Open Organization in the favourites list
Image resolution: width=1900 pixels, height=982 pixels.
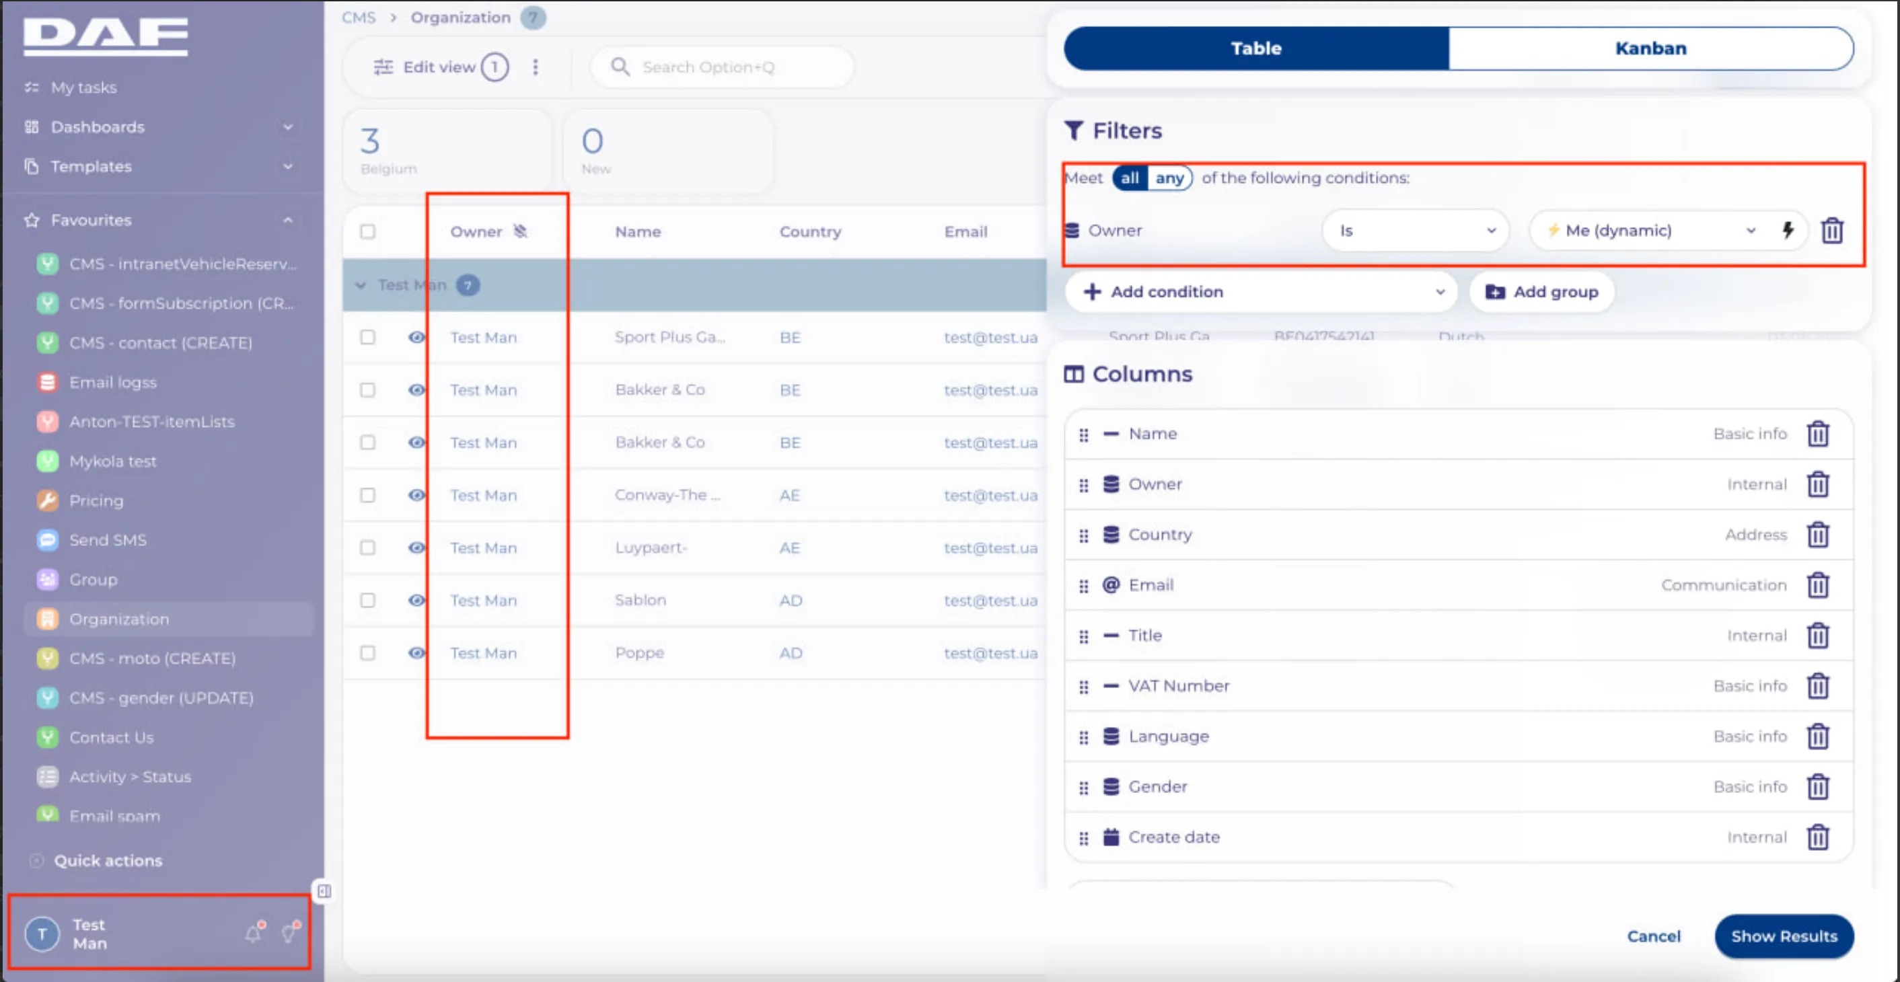[x=168, y=619]
